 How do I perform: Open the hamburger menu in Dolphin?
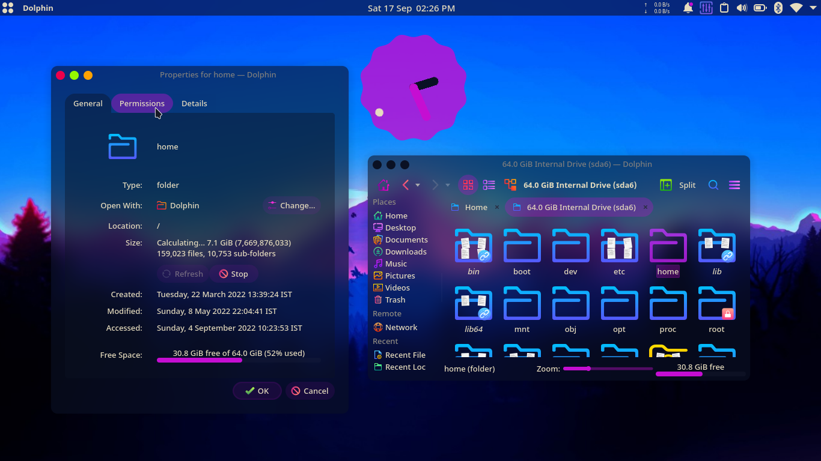[734, 185]
